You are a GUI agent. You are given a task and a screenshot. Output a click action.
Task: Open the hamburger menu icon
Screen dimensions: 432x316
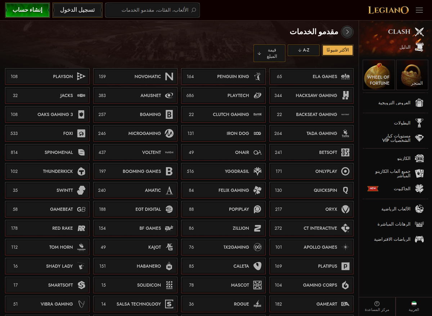click(419, 10)
